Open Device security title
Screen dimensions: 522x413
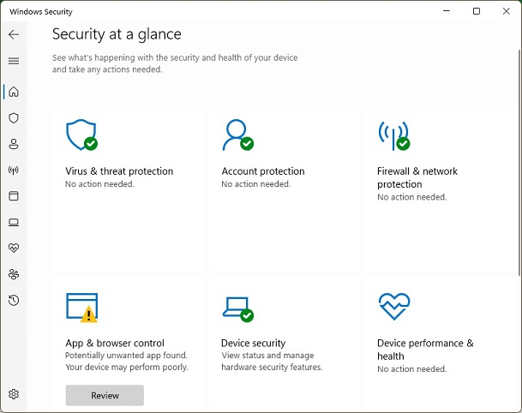pos(254,343)
